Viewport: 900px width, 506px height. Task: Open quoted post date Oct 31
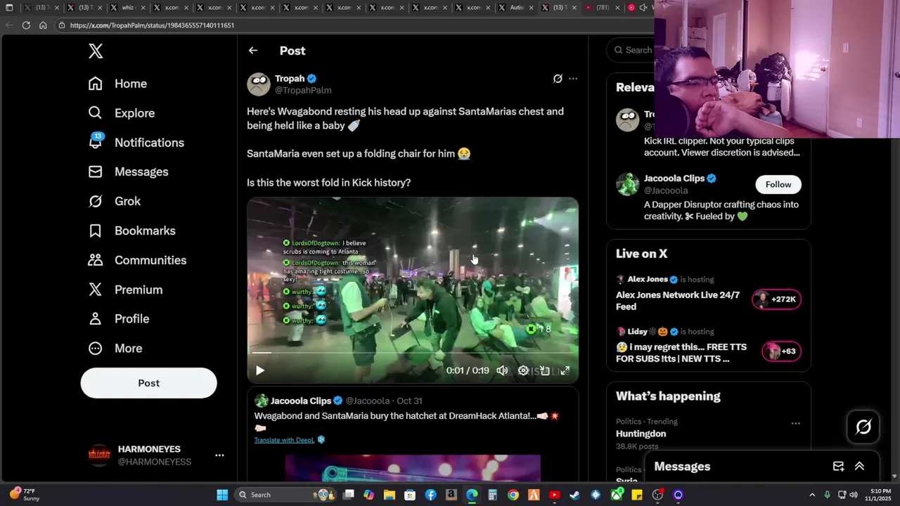click(409, 401)
